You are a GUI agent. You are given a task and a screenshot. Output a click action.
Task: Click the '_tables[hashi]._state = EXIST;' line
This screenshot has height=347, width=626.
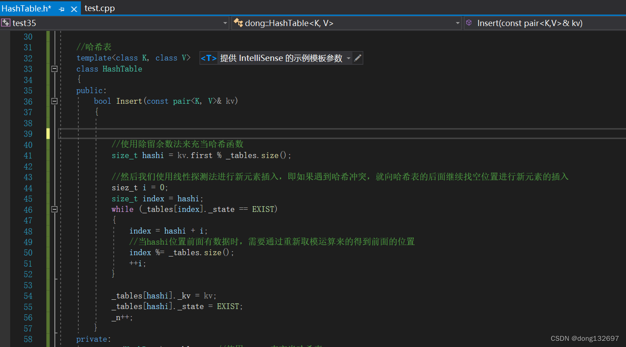(177, 306)
